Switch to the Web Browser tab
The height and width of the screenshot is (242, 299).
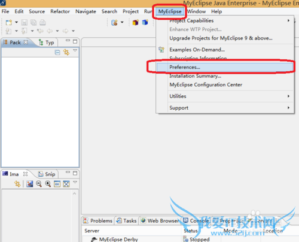point(160,220)
